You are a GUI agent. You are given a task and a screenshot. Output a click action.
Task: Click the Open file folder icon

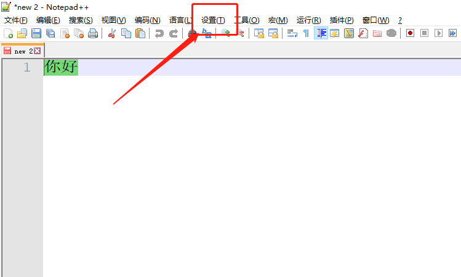[22, 33]
